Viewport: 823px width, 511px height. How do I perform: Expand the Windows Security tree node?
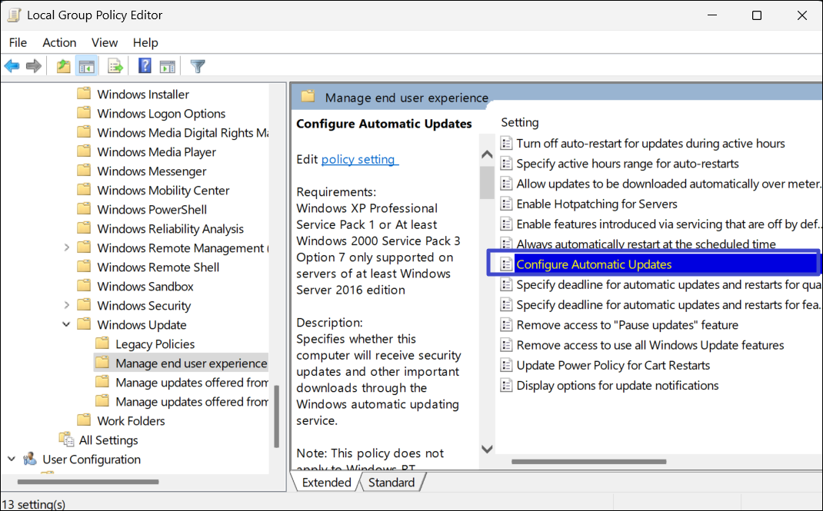coord(66,306)
